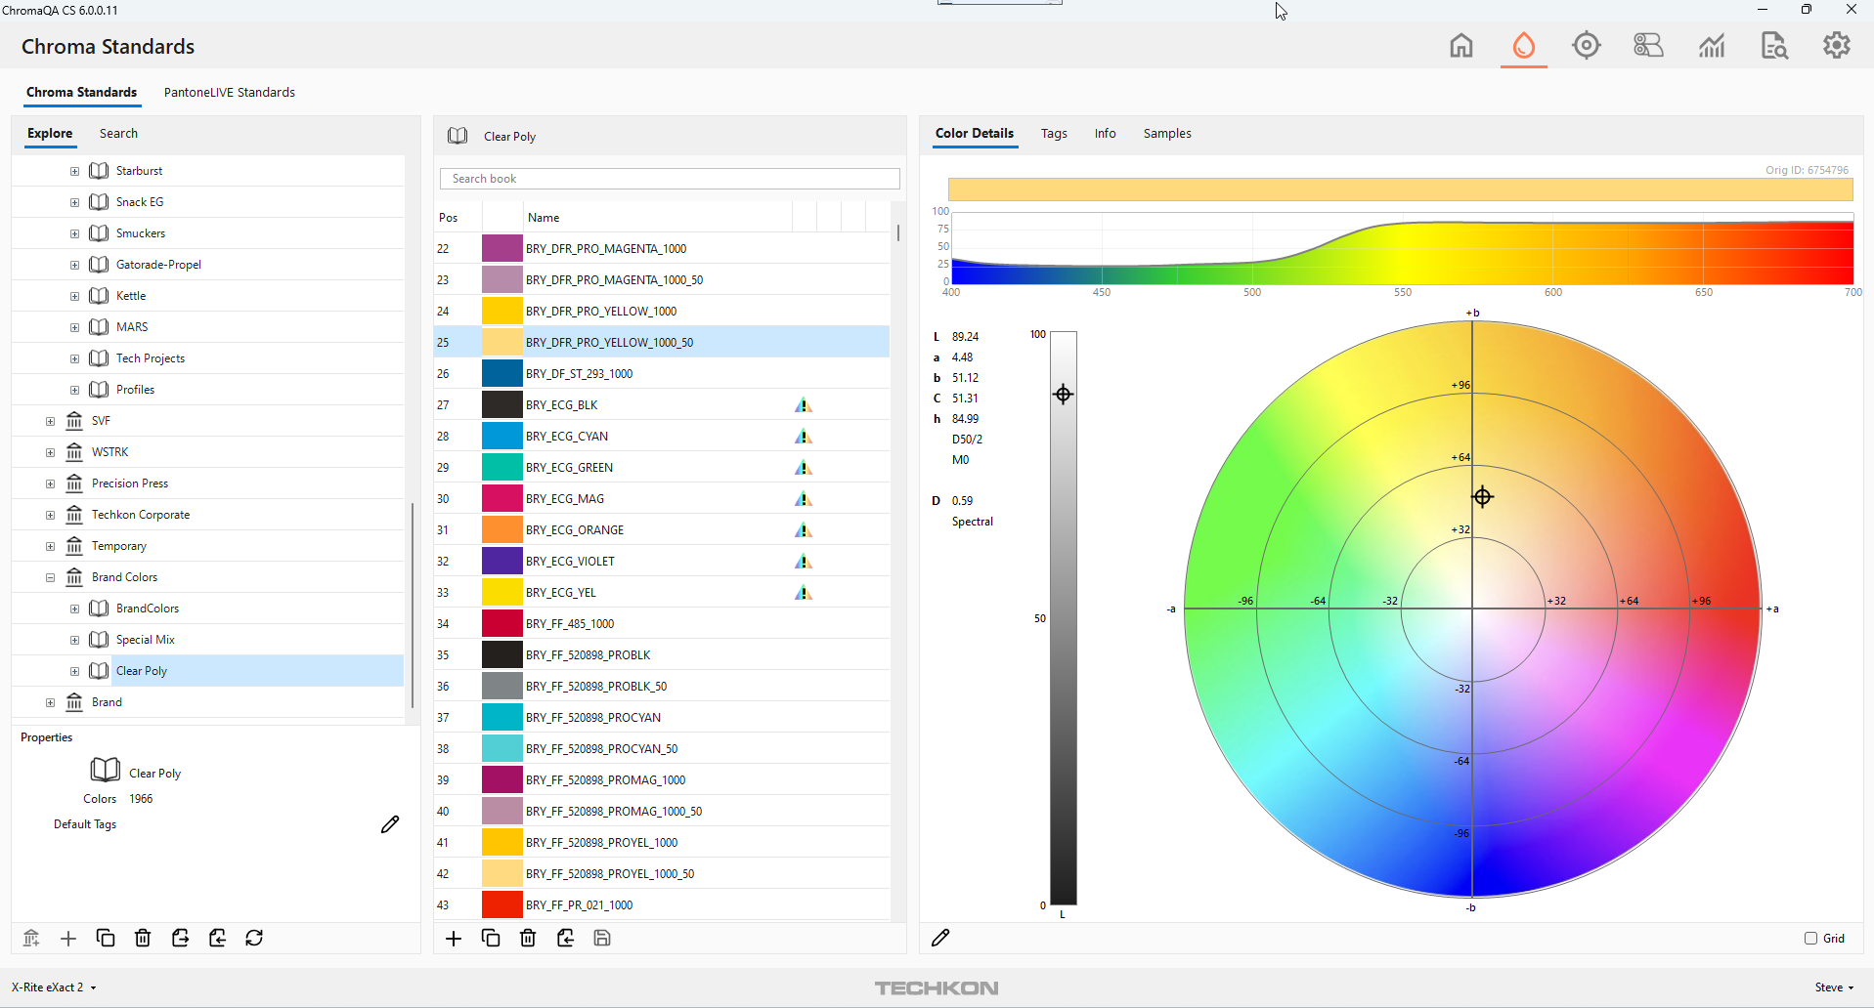
Task: Click the Clear Poly book icon header
Action: click(458, 136)
